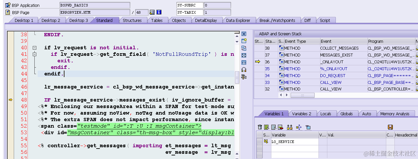Click the trash delete icon in Variables
This screenshot has height=159, width=418.
260,127
